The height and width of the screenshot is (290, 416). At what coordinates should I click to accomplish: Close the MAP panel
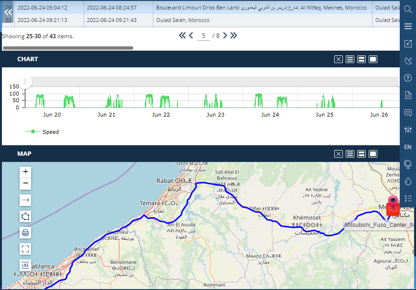click(x=338, y=154)
